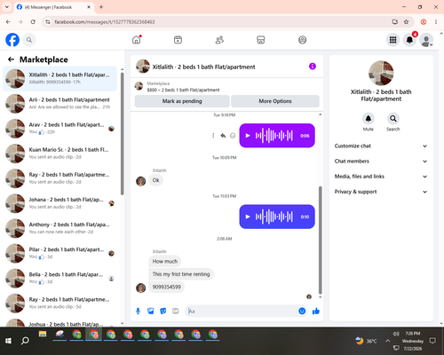The width and height of the screenshot is (444, 355).
Task: Reload the page with browser refresh button
Action: tap(33, 22)
